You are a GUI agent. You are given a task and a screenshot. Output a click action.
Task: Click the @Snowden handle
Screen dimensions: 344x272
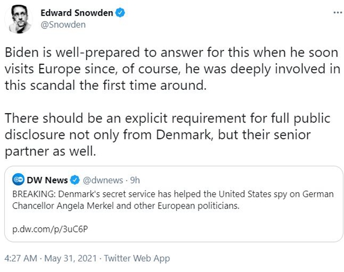(x=63, y=24)
